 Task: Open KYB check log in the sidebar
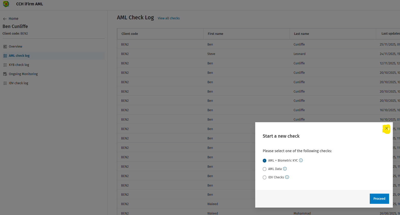tap(19, 65)
